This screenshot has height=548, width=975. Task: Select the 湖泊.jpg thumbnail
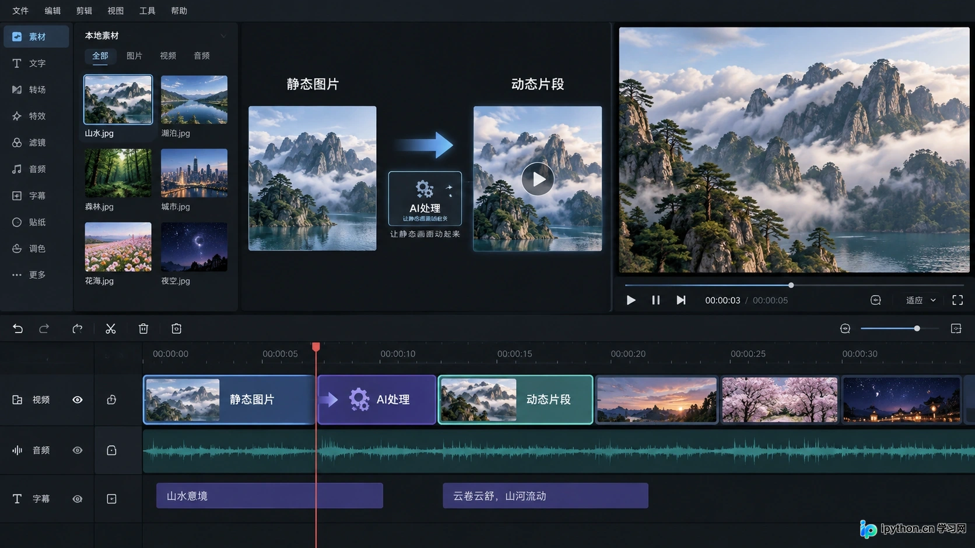coord(194,100)
